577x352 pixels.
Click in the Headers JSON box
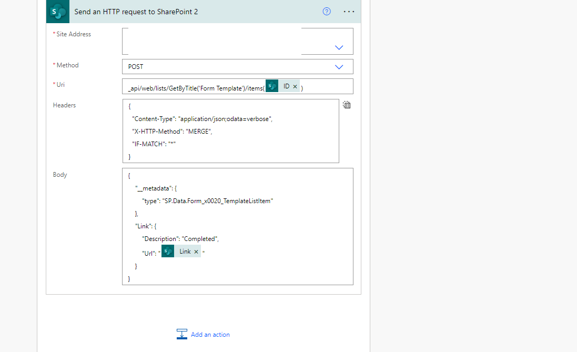click(231, 131)
